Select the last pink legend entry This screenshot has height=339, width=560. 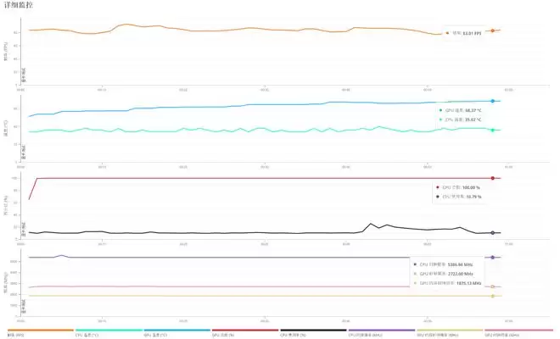[x=518, y=334]
